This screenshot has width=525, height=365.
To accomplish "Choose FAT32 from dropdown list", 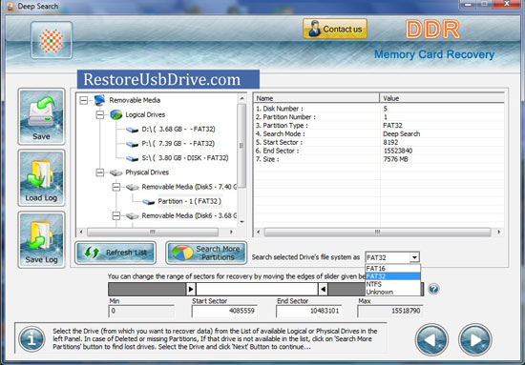I will coord(392,276).
